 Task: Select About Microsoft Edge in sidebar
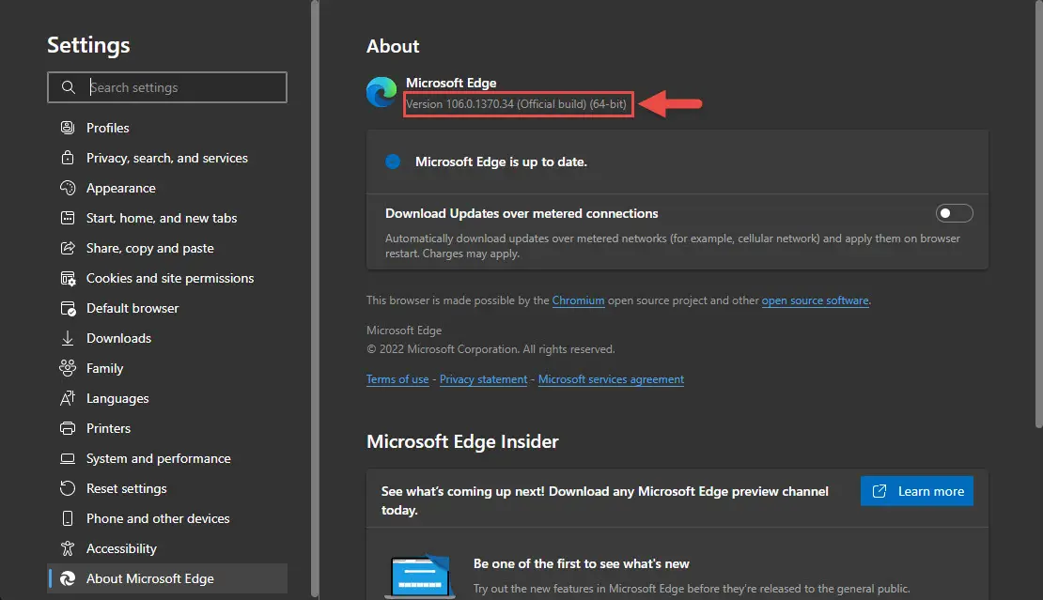[x=167, y=578]
